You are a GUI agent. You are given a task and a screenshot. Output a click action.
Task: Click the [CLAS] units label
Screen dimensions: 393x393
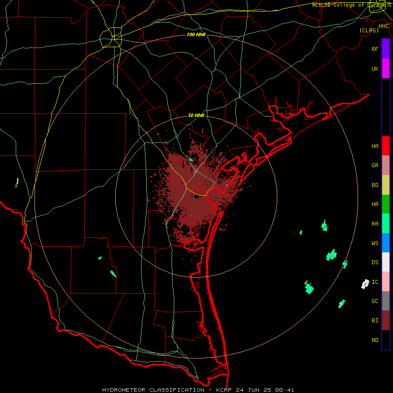369,31
